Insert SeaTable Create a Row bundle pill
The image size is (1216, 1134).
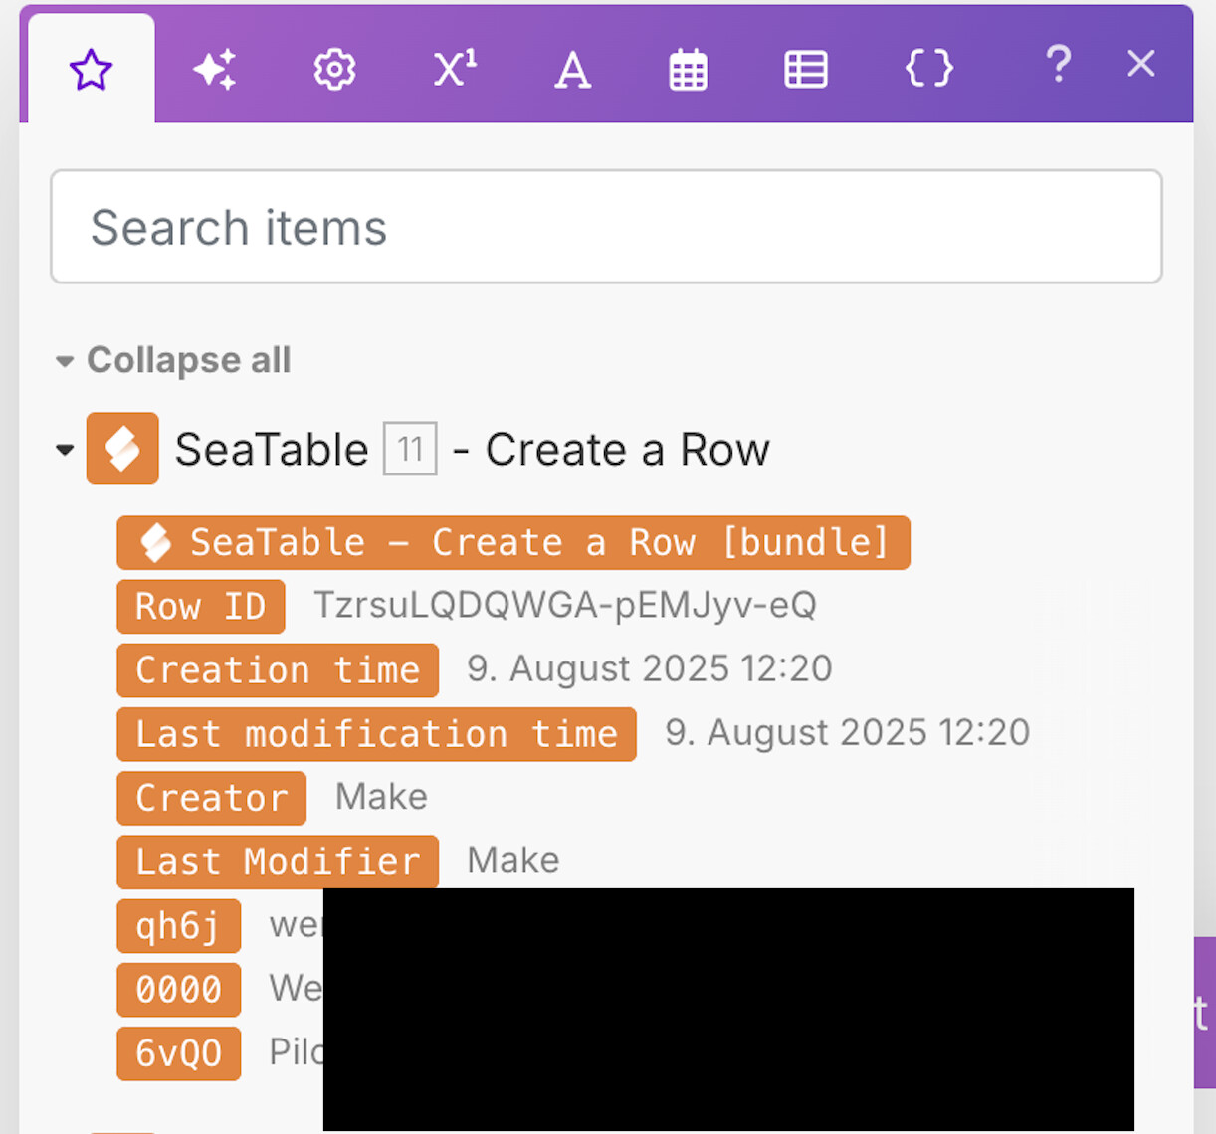point(512,543)
